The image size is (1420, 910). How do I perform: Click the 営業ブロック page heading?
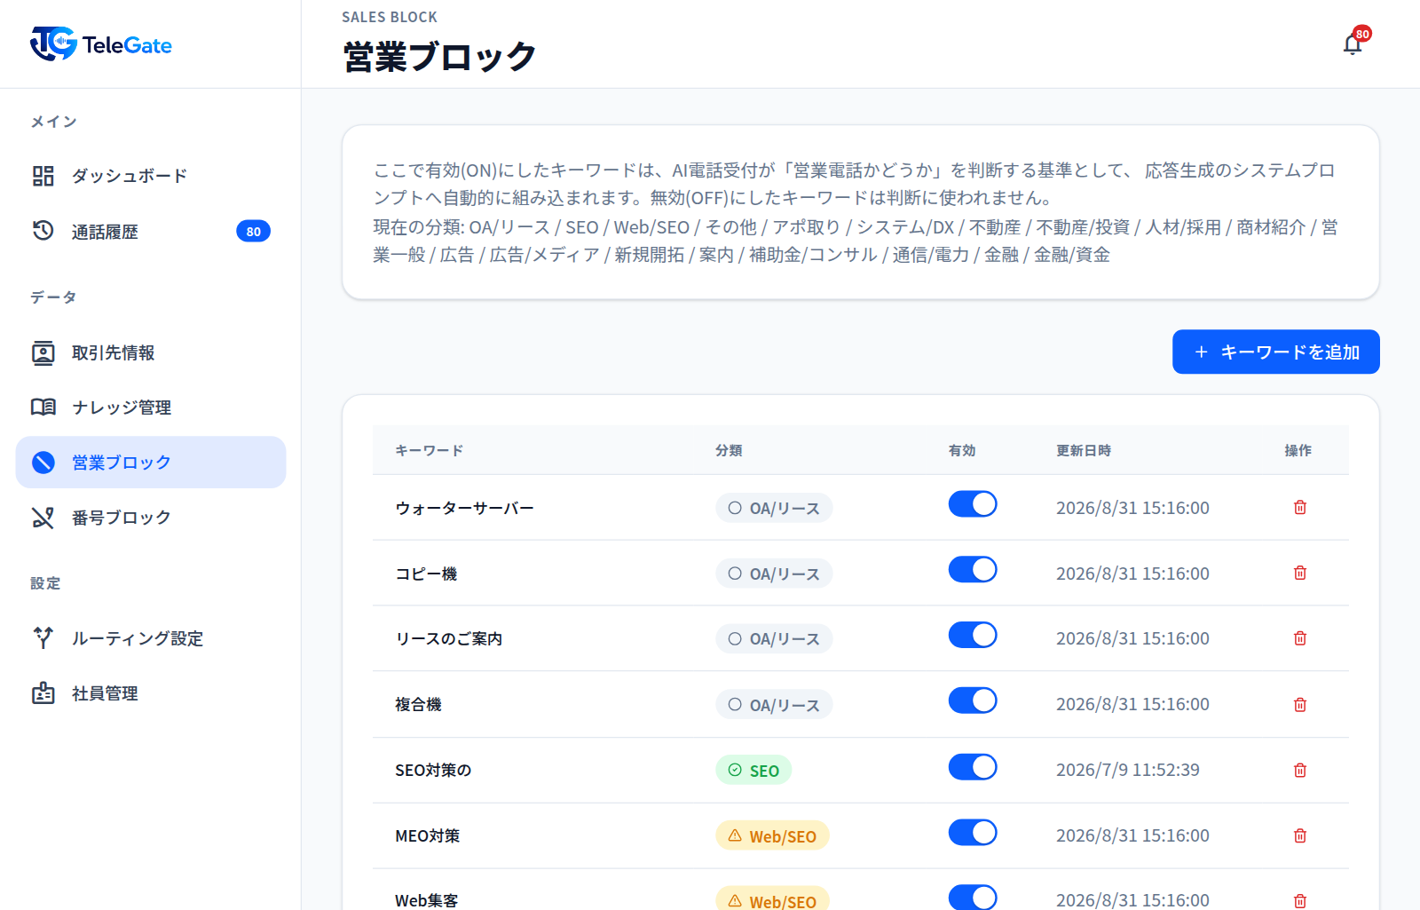click(x=439, y=57)
